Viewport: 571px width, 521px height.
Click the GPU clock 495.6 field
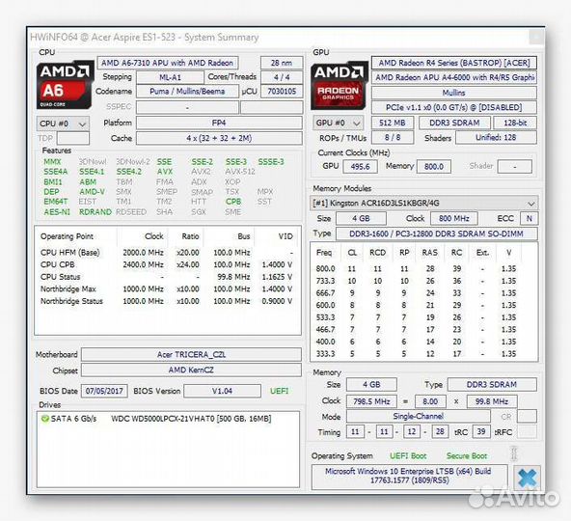pyautogui.click(x=360, y=167)
